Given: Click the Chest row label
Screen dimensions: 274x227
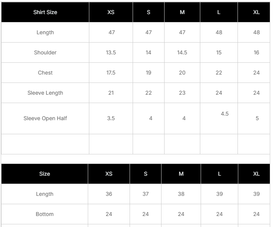Looking at the screenshot, I should tap(45, 73).
